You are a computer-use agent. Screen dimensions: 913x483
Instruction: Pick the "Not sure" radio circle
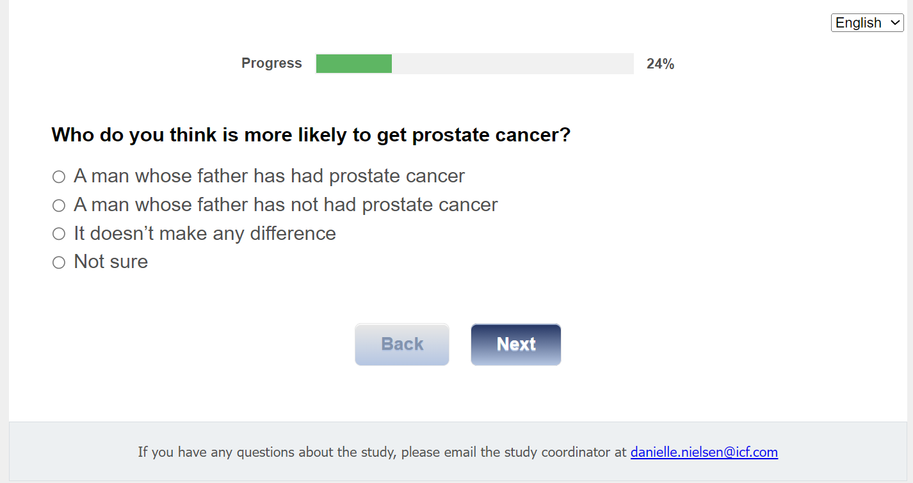tap(59, 262)
